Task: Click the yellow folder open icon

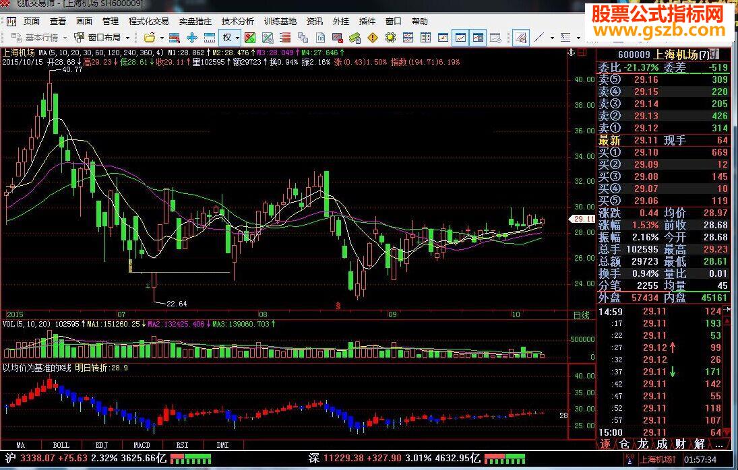Action: [149, 37]
